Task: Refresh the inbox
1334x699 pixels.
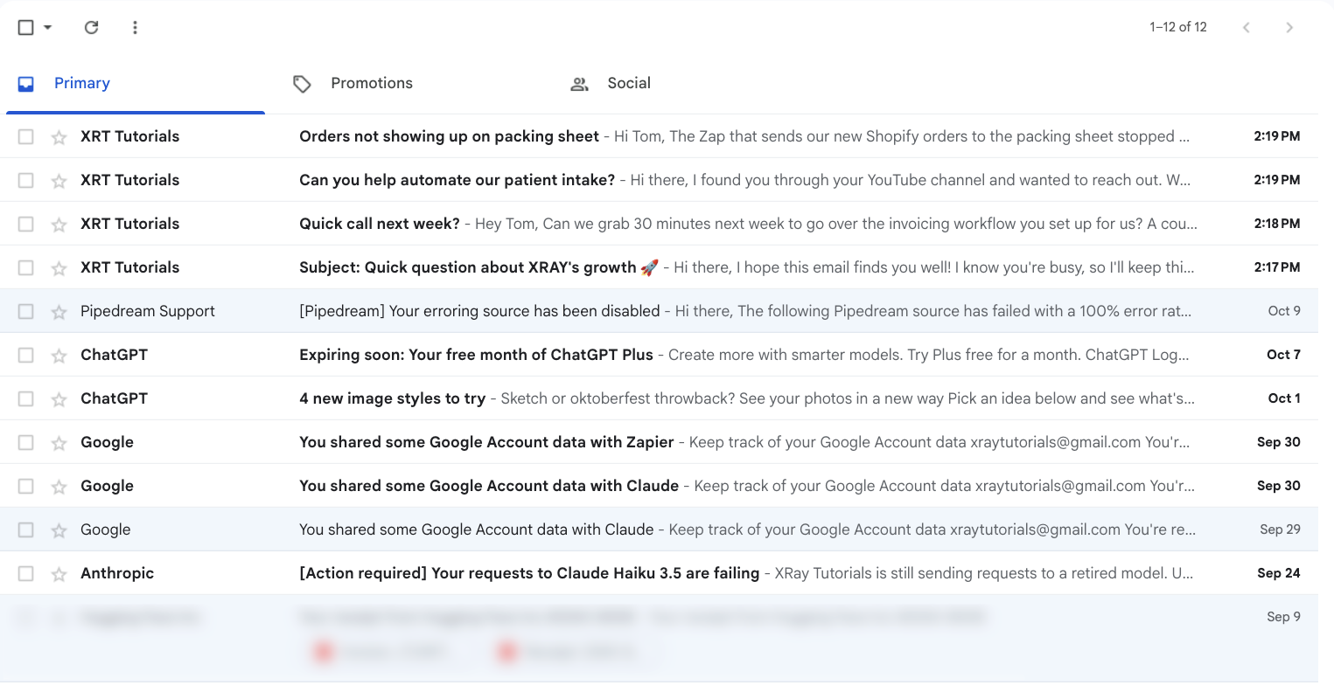Action: tap(91, 27)
